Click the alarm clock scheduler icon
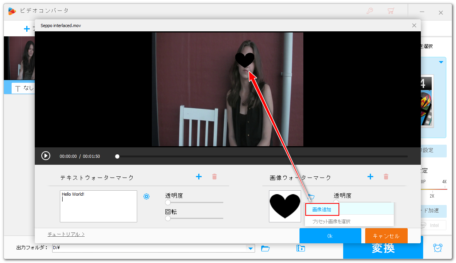Viewport: 456px width, 263px height. click(438, 248)
